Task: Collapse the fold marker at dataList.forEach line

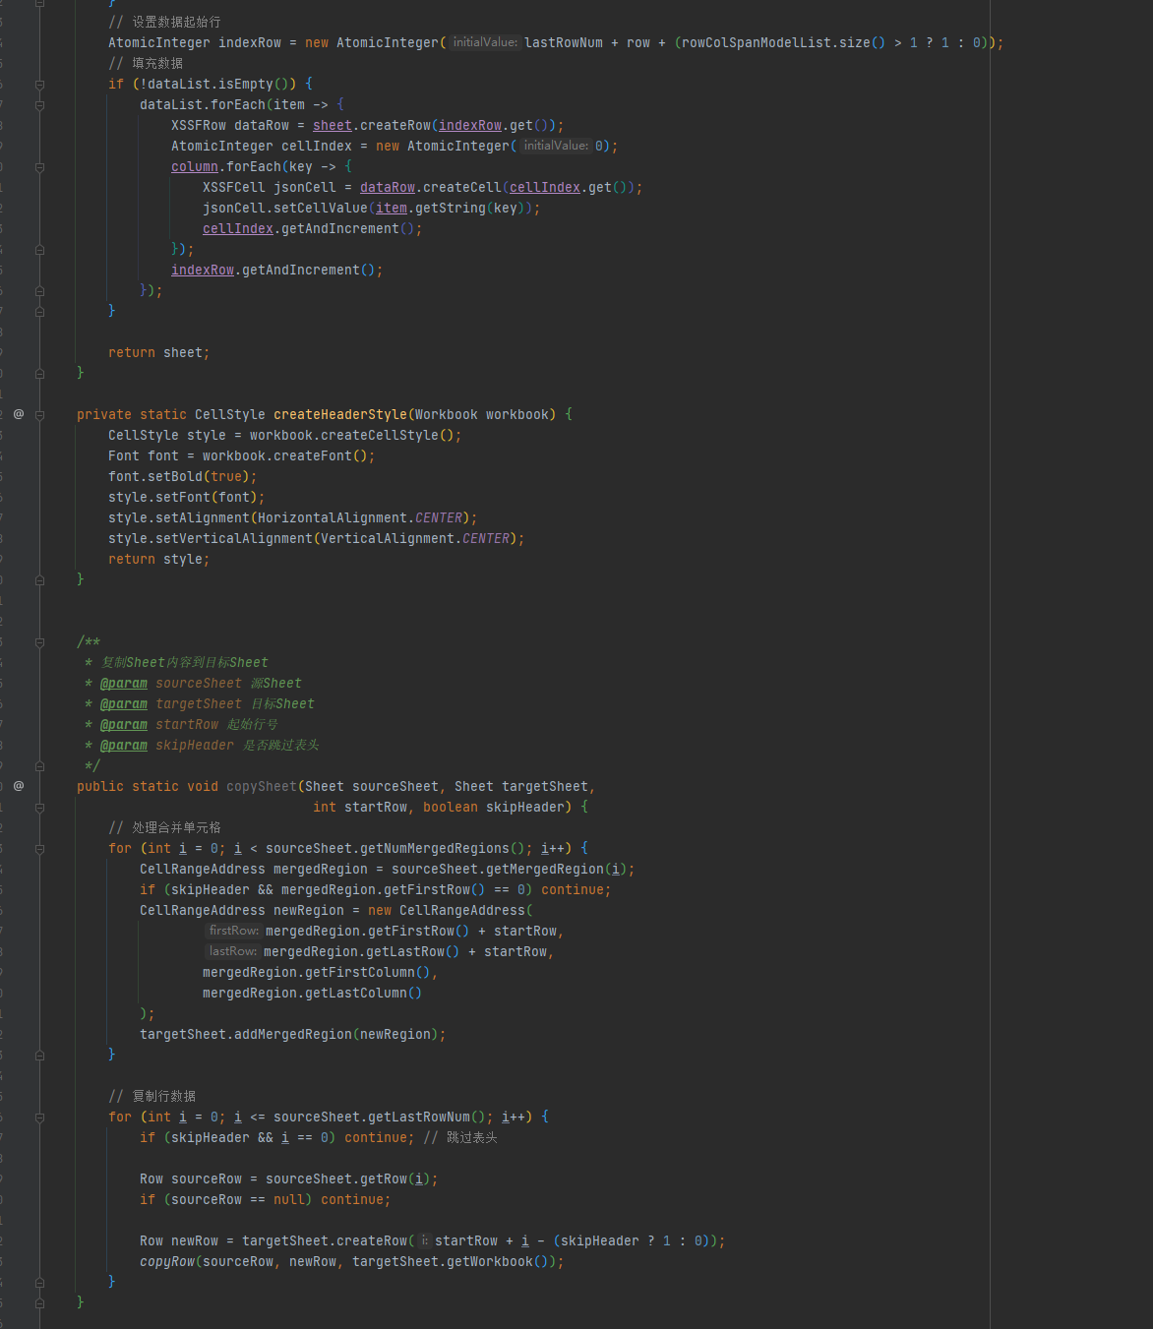Action: 39,105
